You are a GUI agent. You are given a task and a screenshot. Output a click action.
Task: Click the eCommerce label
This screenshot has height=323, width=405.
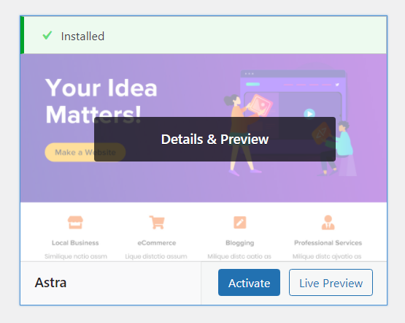[157, 243]
